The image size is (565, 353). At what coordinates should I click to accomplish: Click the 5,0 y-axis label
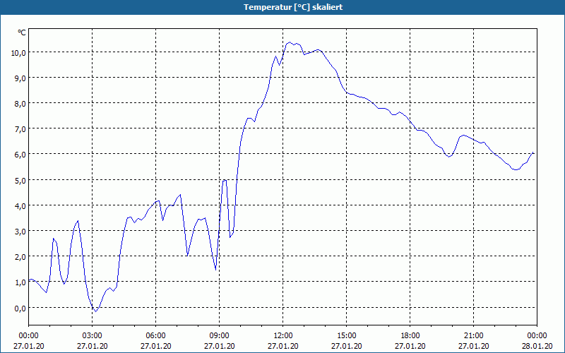pyautogui.click(x=20, y=180)
